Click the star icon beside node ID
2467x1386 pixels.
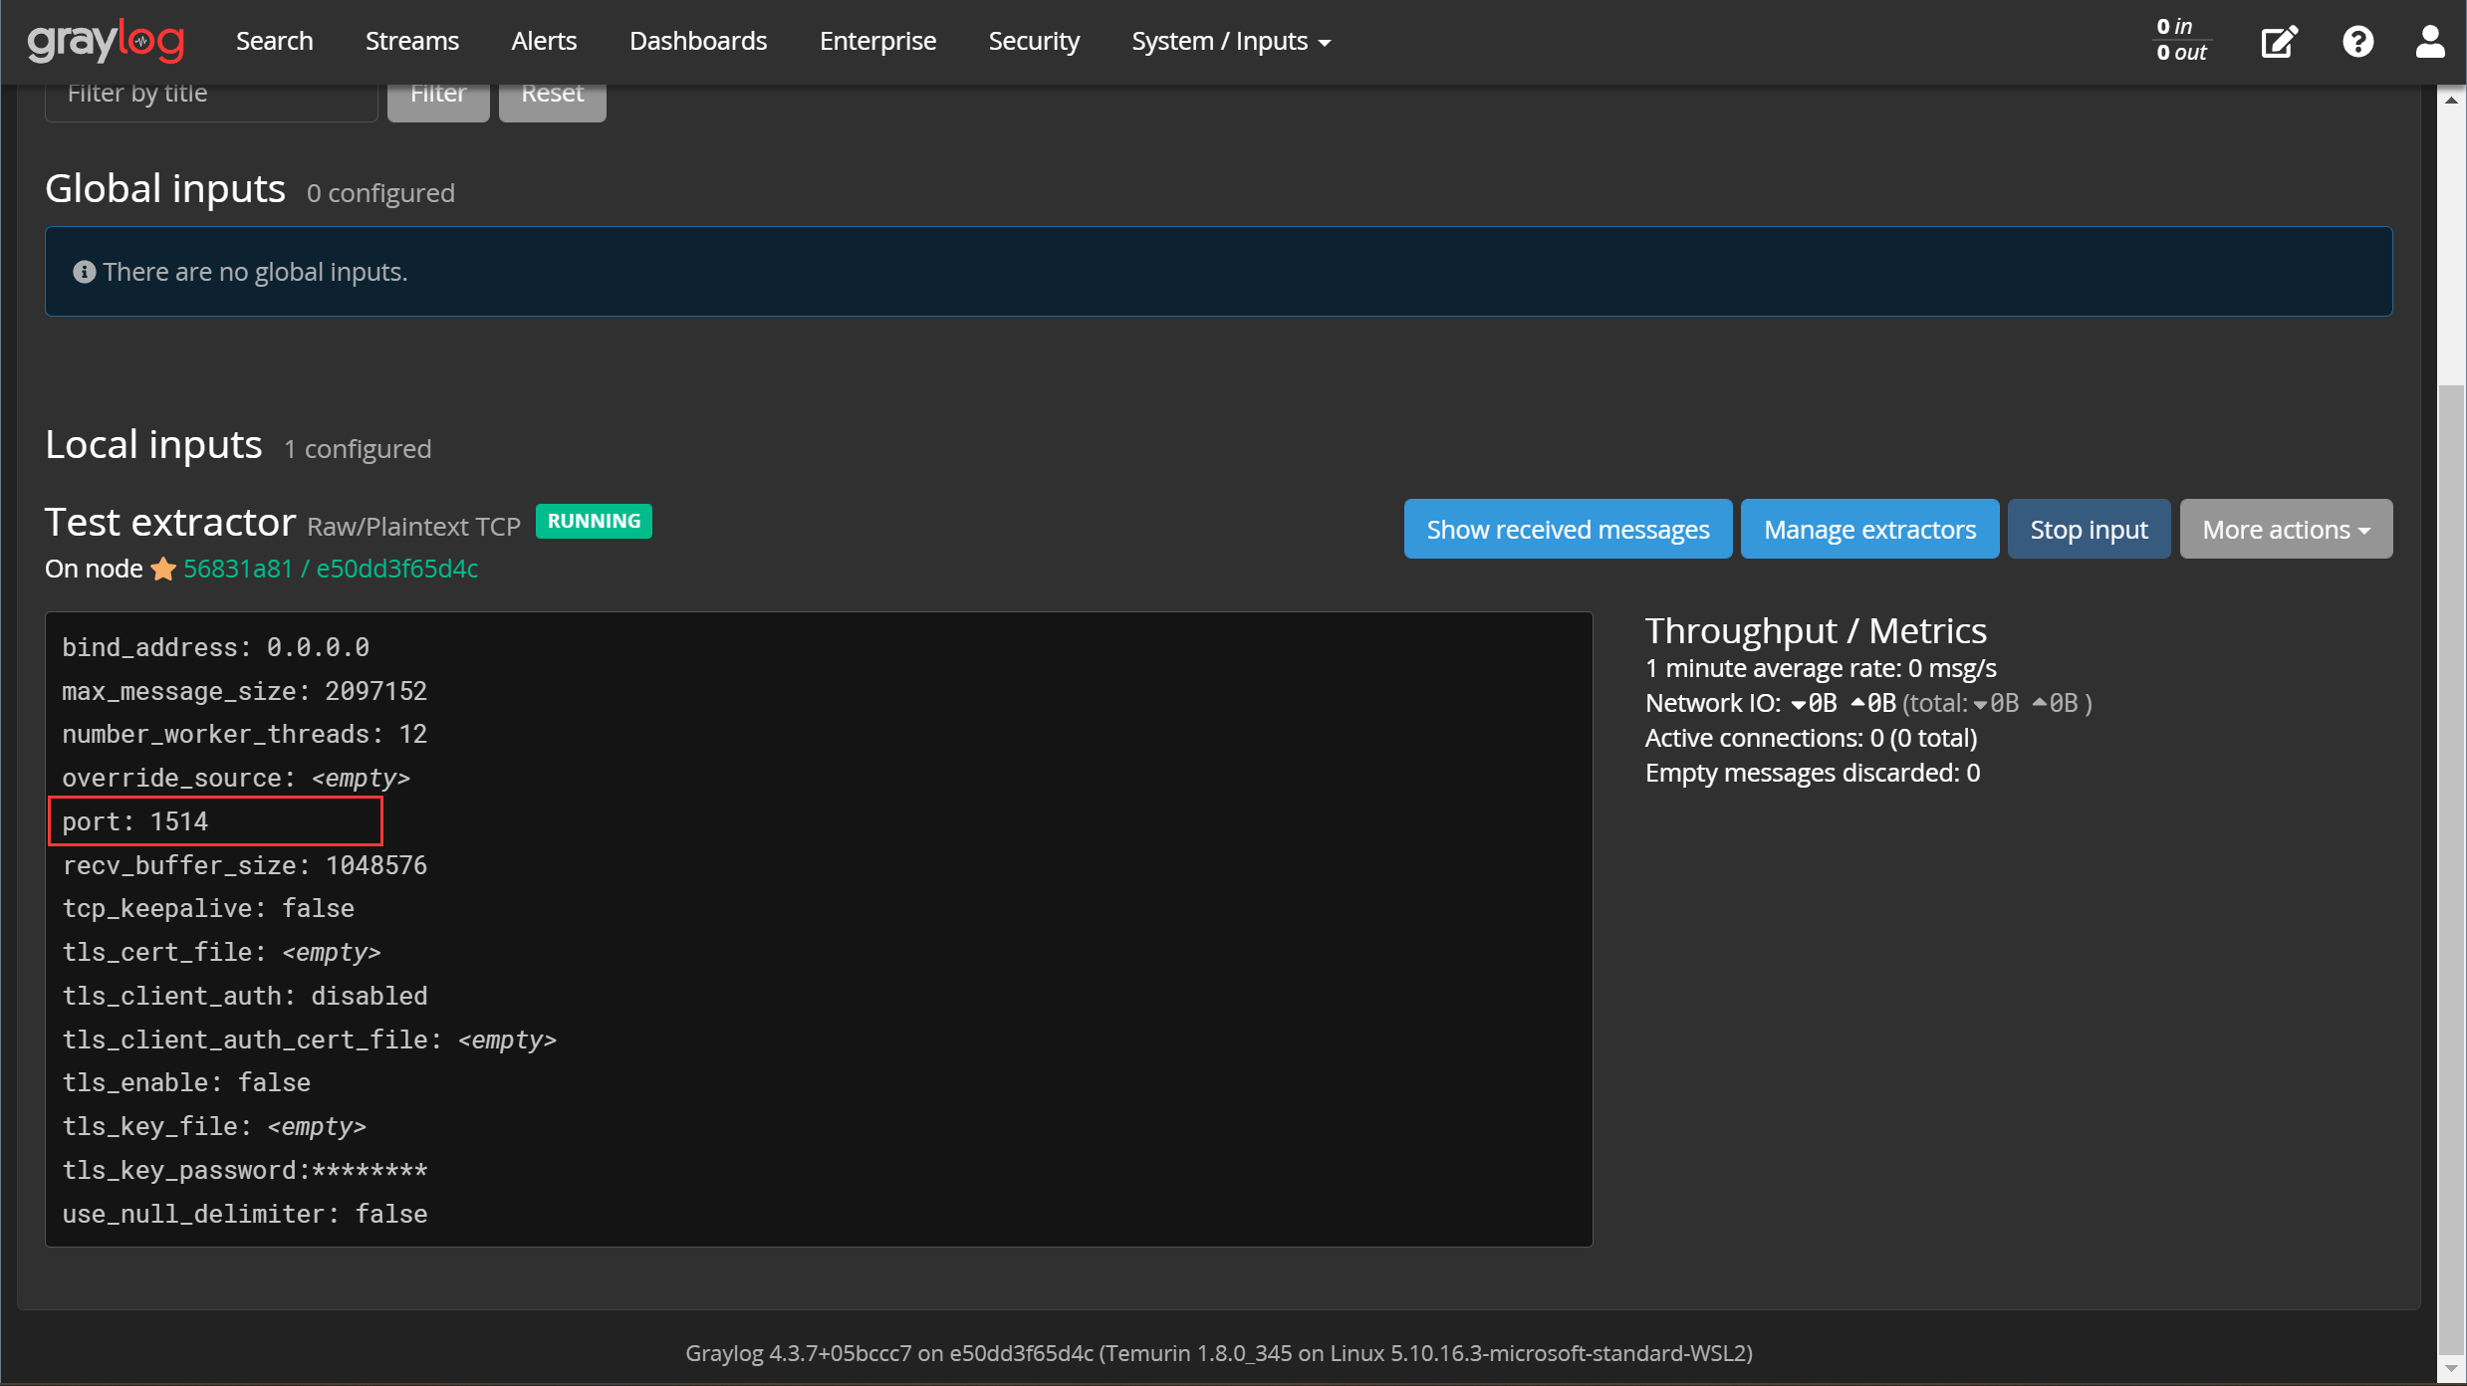(163, 570)
